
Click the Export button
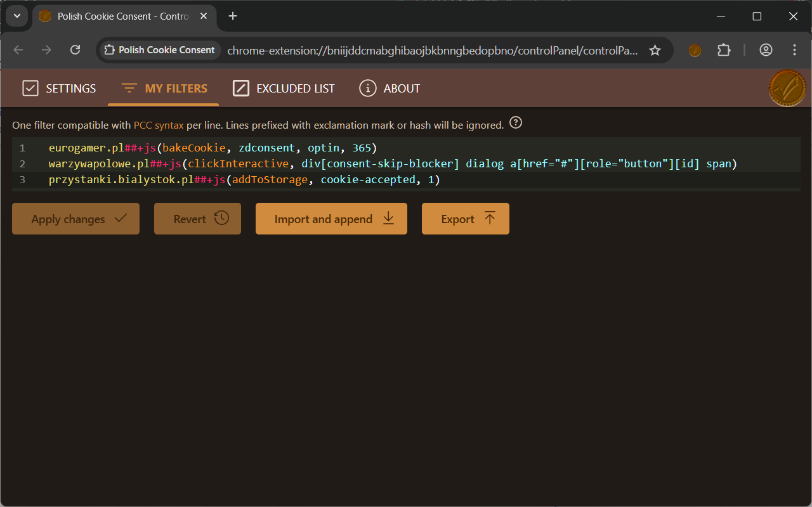[466, 219]
